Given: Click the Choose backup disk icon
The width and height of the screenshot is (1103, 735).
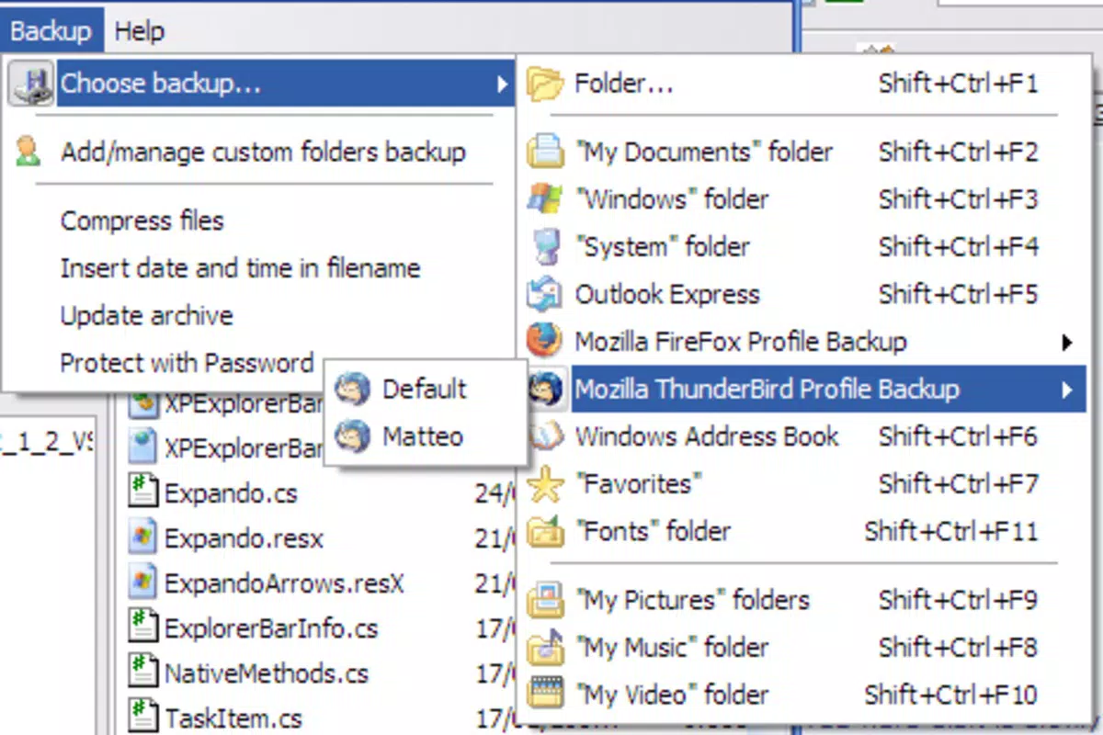Looking at the screenshot, I should tap(31, 85).
